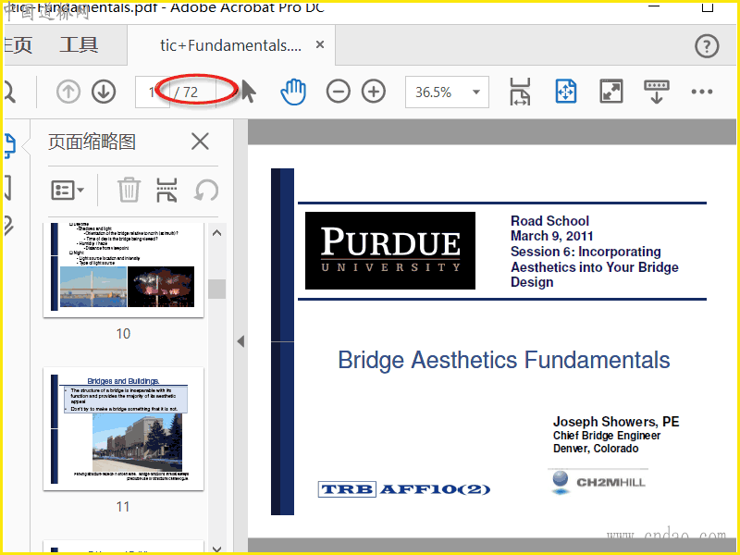Click the thumbnail scrollbar up arrow

click(x=217, y=233)
